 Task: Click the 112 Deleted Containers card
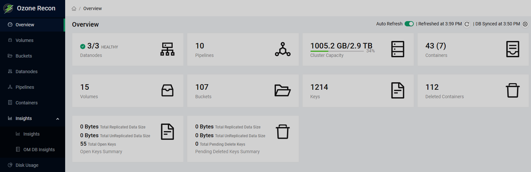(x=473, y=91)
